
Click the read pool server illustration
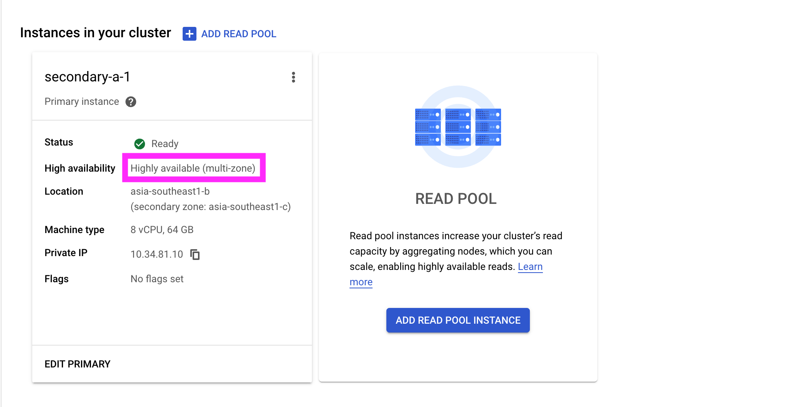point(458,127)
